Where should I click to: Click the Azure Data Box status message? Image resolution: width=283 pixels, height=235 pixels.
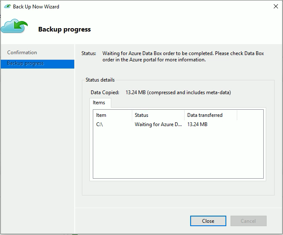[183, 56]
